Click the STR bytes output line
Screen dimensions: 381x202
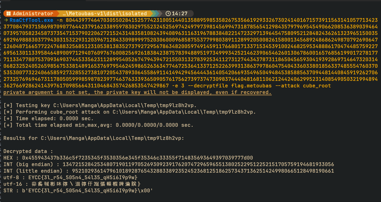[78, 190]
